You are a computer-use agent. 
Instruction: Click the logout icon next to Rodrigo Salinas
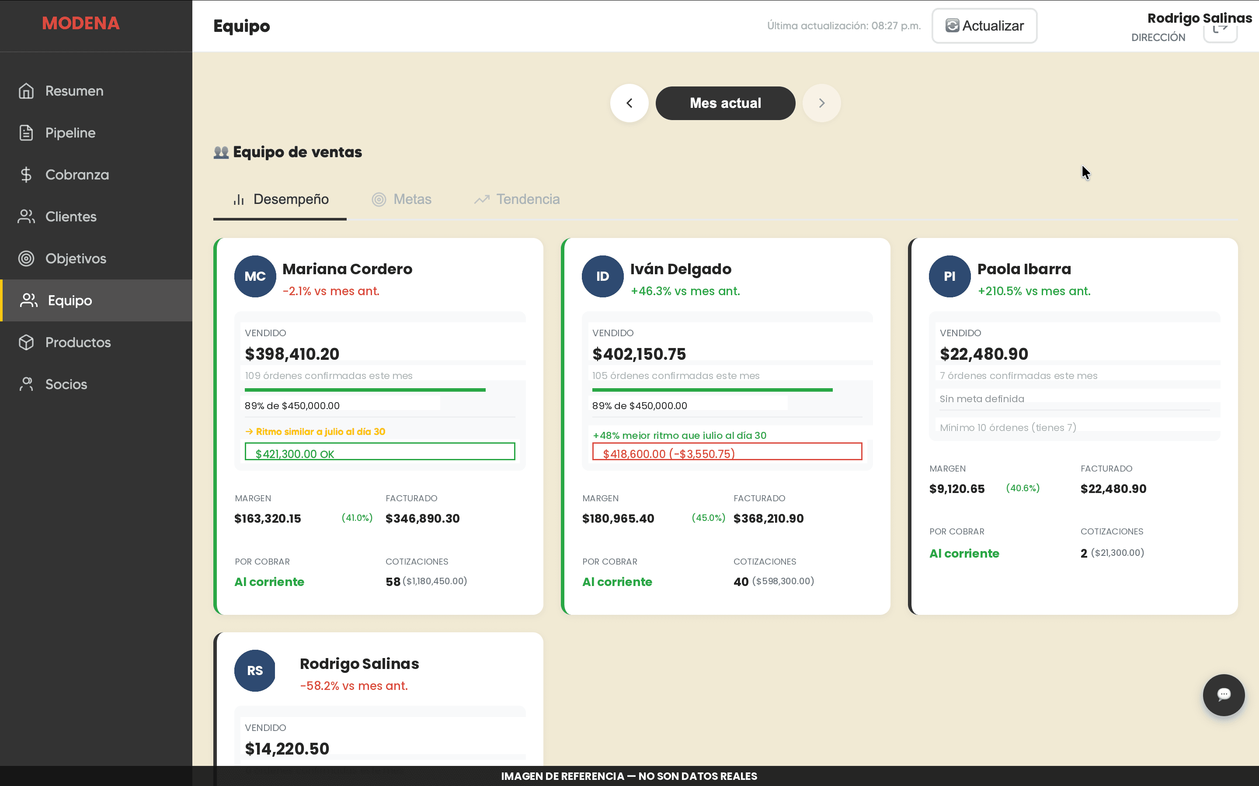click(x=1220, y=30)
